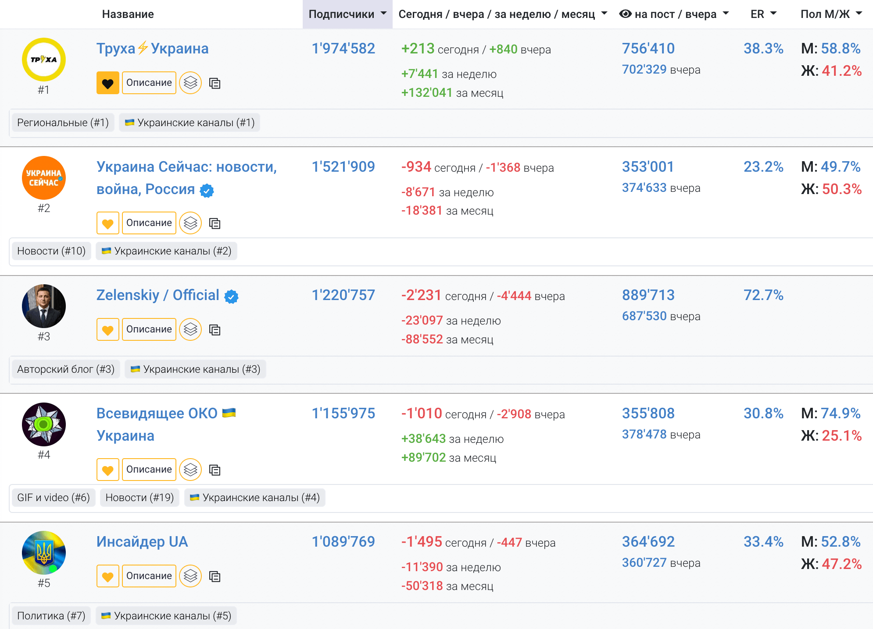Open layers icon for Труха Украина

tap(190, 83)
